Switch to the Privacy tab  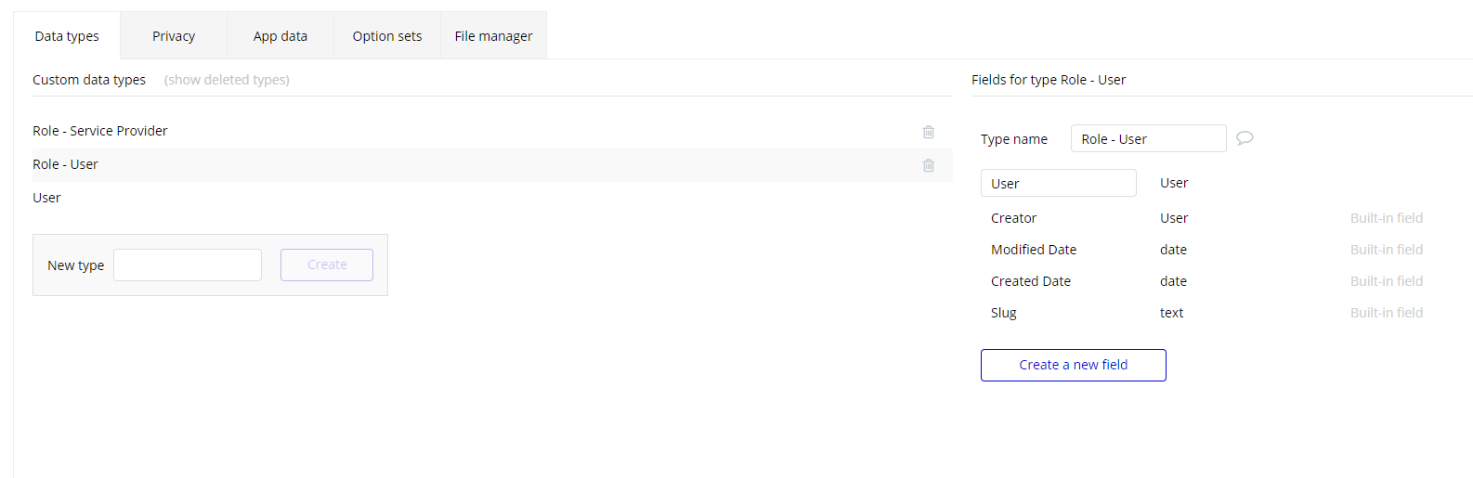[x=174, y=36]
